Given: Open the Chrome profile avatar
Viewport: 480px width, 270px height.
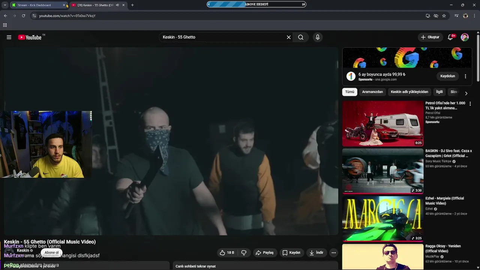Looking at the screenshot, I should click(x=465, y=16).
